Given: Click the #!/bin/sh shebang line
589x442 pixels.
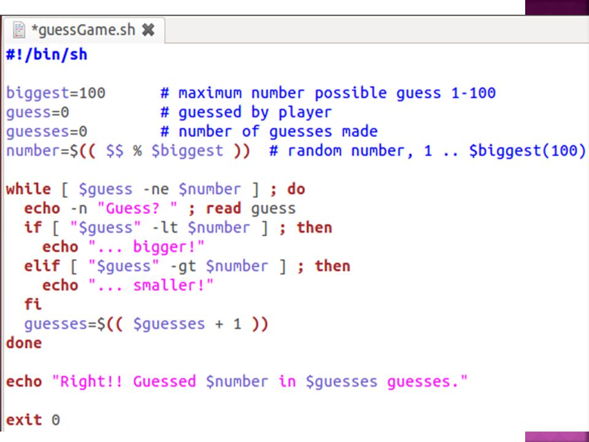Looking at the screenshot, I should point(47,55).
